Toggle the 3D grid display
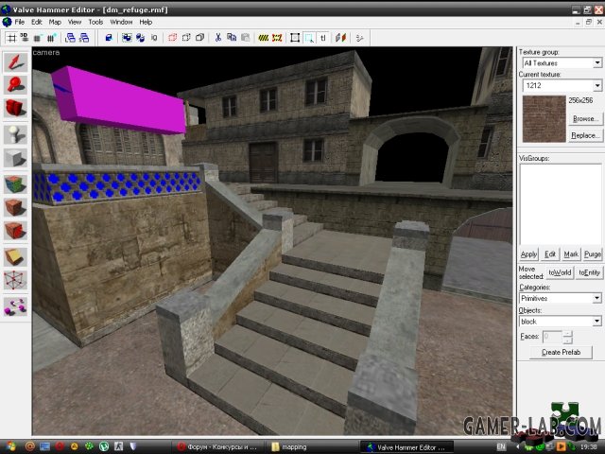Image resolution: width=605 pixels, height=454 pixels. tap(25, 38)
